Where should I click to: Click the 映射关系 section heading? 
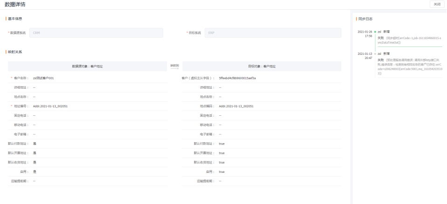[15, 52]
